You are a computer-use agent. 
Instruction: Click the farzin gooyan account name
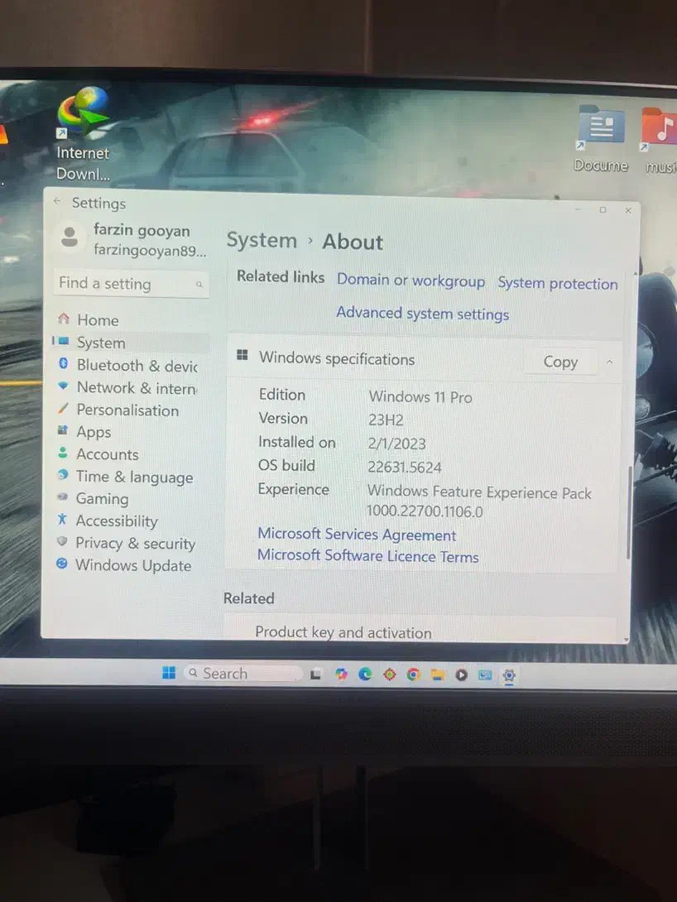[142, 230]
